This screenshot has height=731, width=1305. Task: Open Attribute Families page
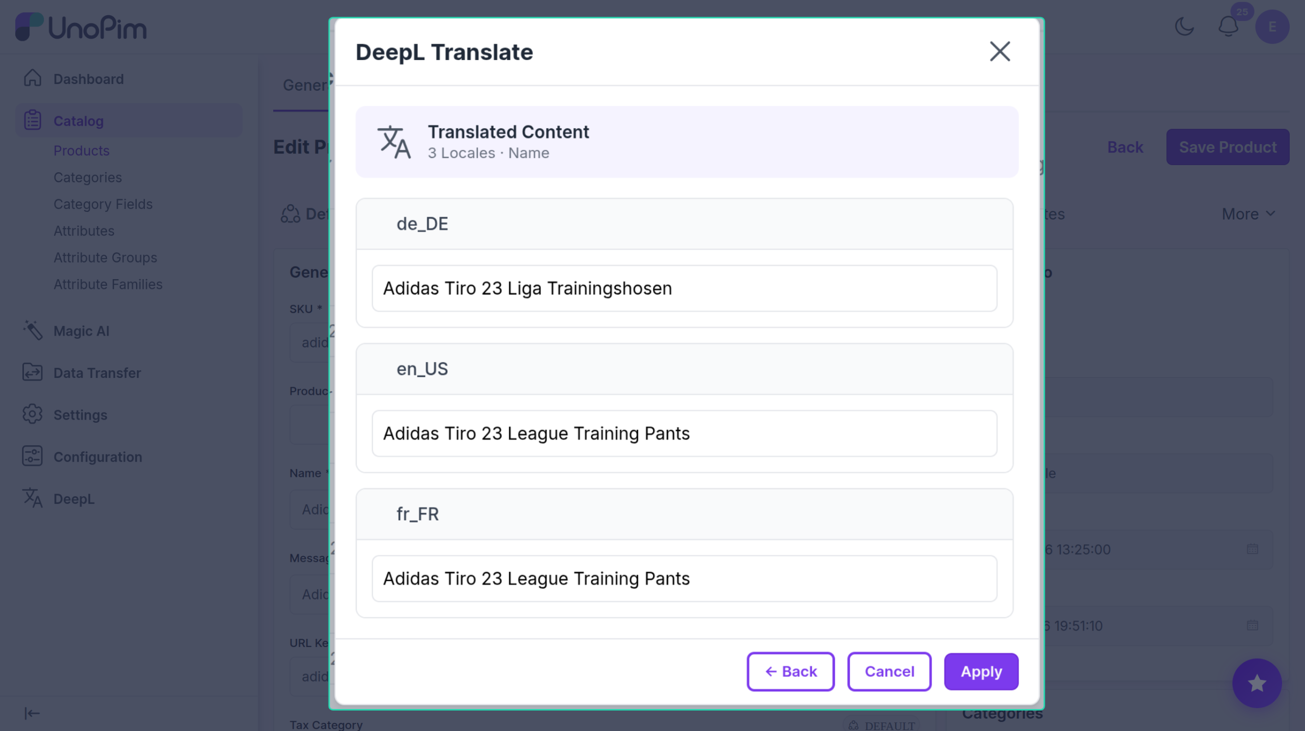(x=108, y=284)
